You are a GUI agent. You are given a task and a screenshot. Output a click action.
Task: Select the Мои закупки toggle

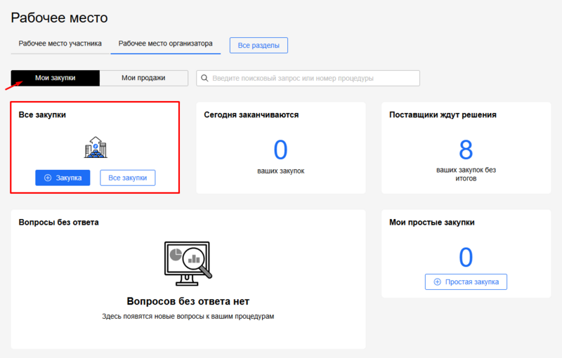click(x=55, y=78)
